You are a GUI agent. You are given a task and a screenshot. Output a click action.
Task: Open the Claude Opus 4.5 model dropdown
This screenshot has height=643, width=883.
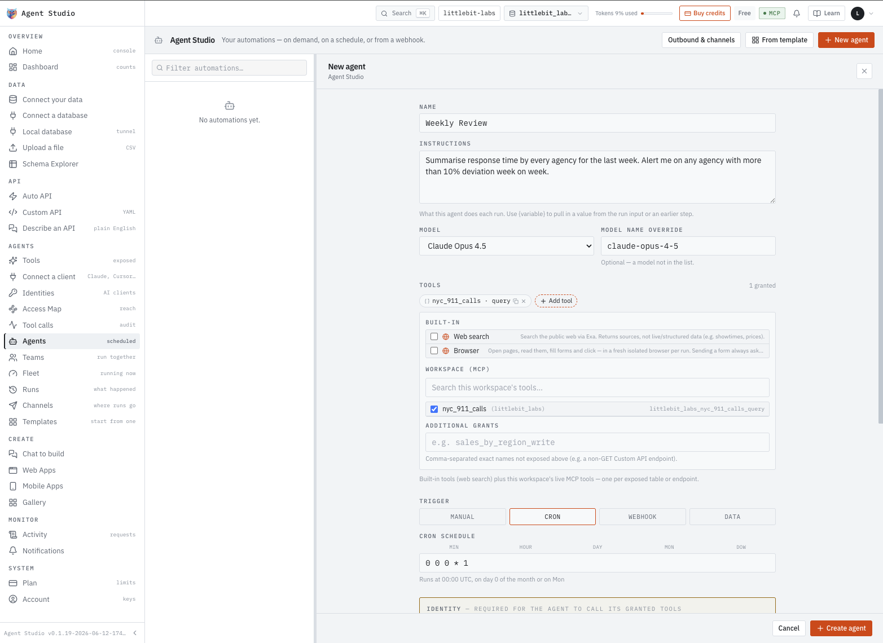click(x=507, y=246)
